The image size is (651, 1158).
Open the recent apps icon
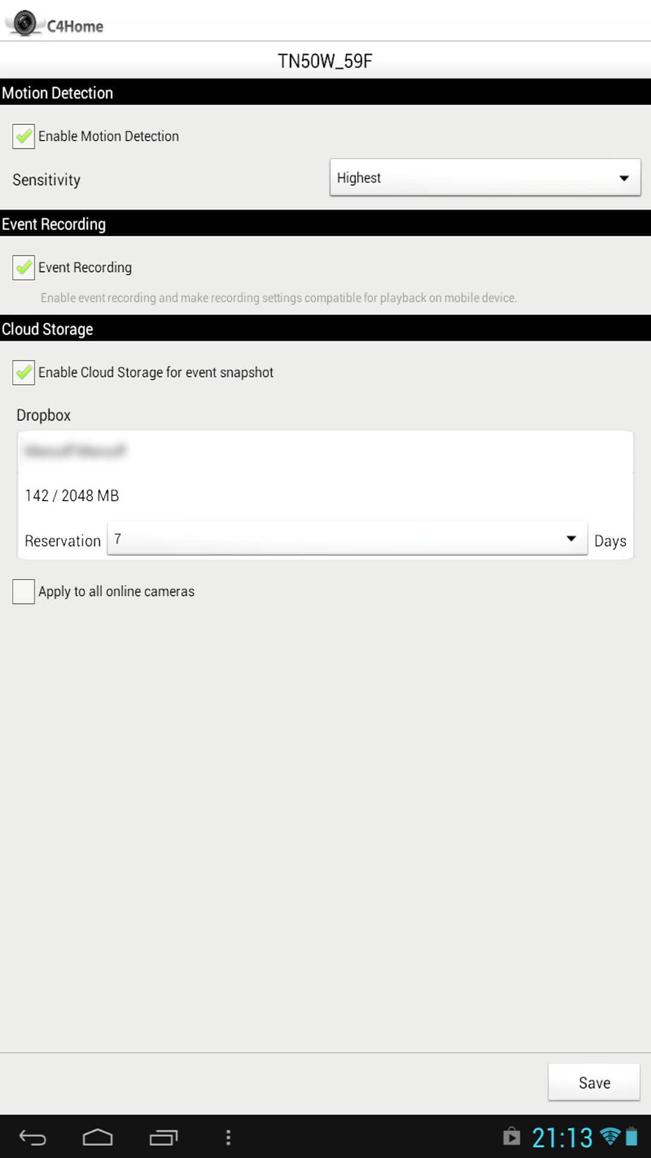click(163, 1137)
